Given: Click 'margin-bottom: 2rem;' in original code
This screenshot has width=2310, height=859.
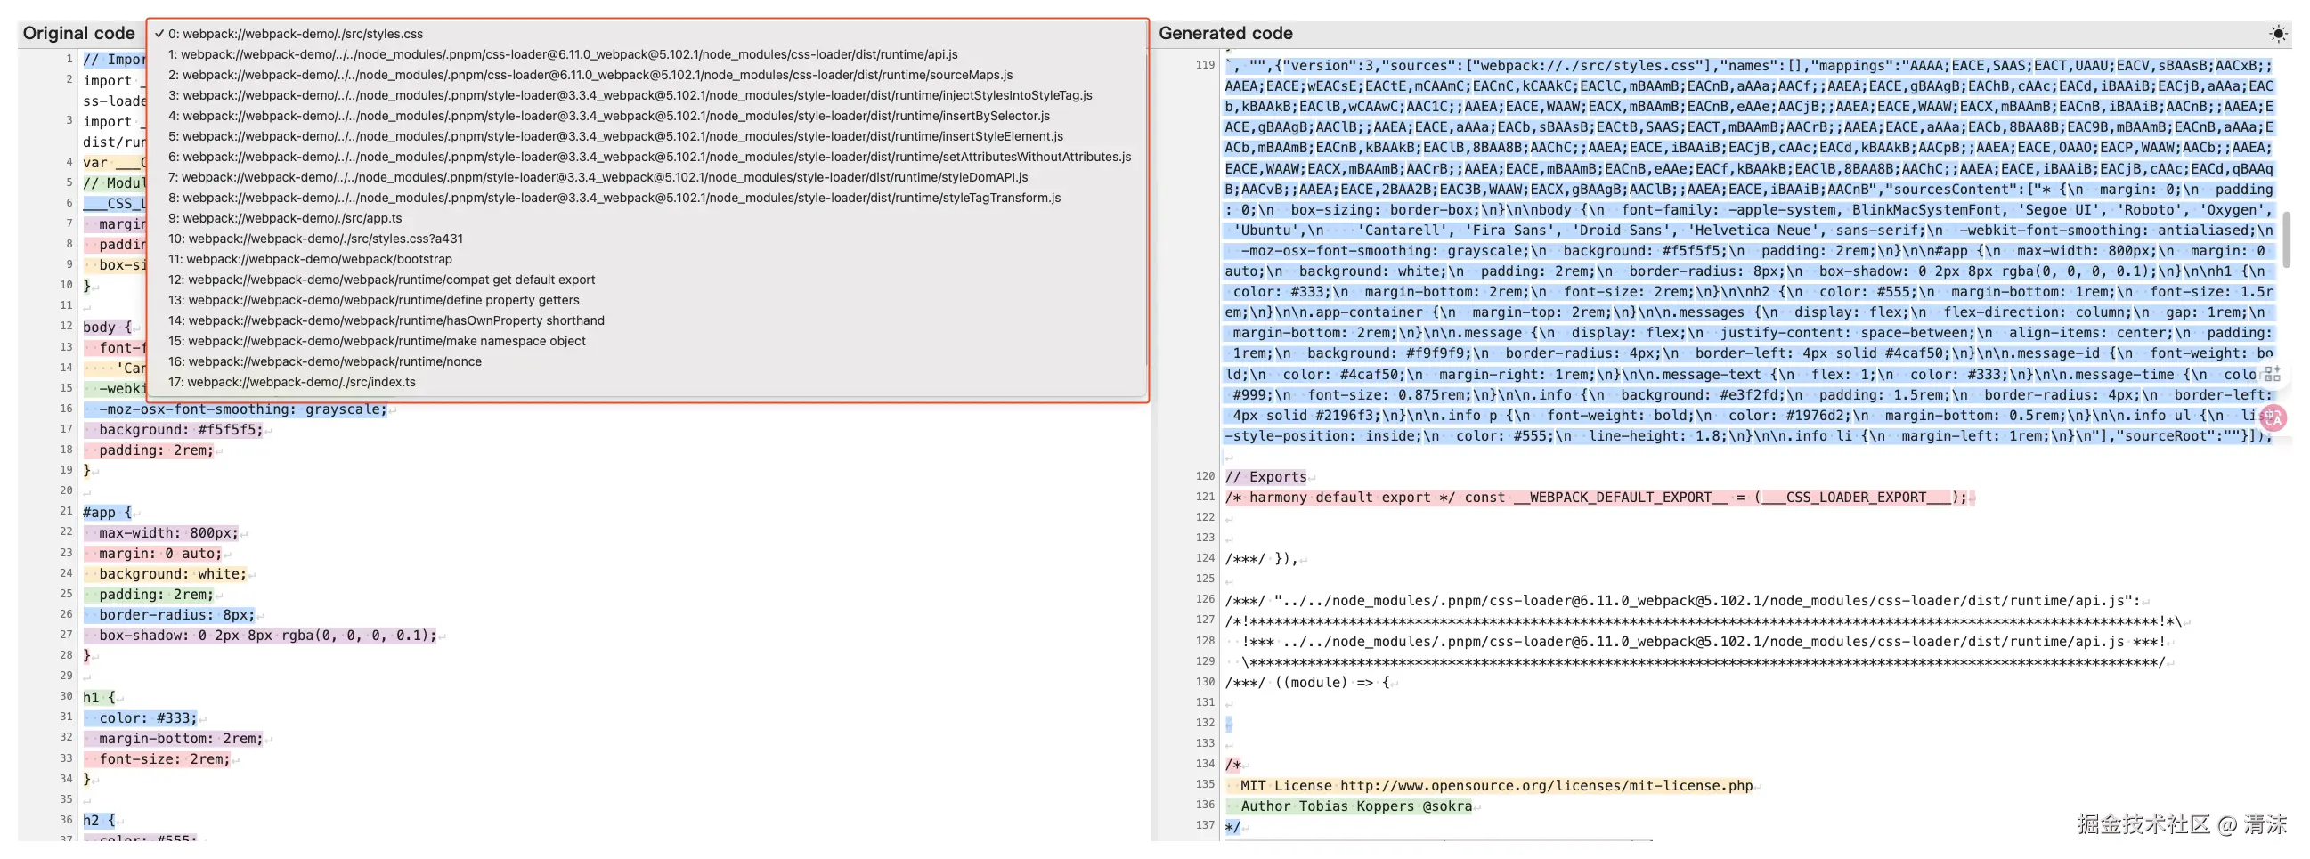Looking at the screenshot, I should 181,739.
